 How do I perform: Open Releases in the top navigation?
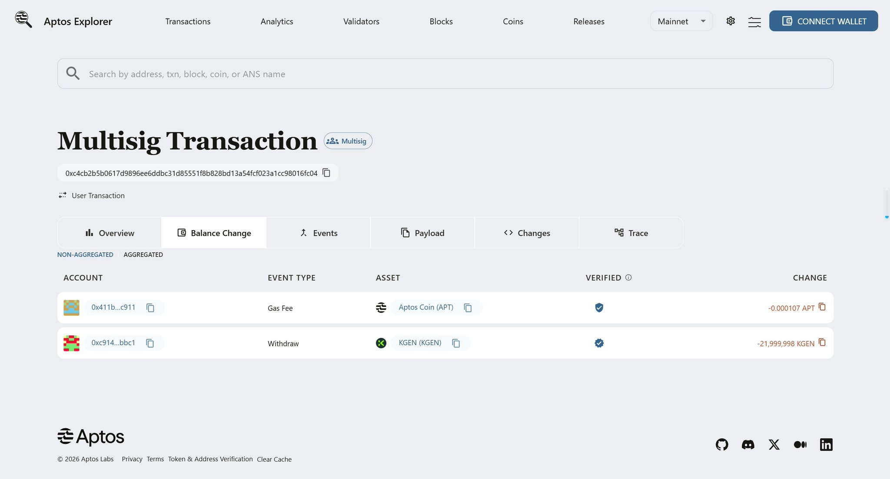tap(589, 21)
